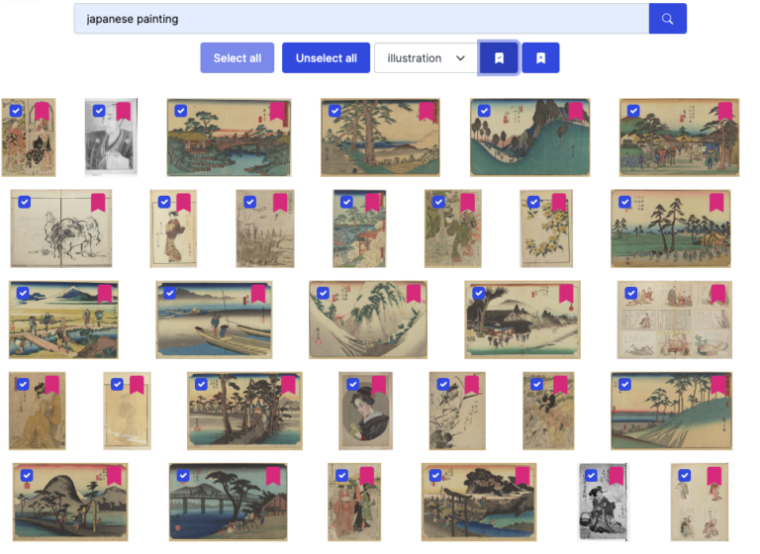Click pink bookmark on green hillside seashore print
The height and width of the screenshot is (554, 760).
(717, 385)
